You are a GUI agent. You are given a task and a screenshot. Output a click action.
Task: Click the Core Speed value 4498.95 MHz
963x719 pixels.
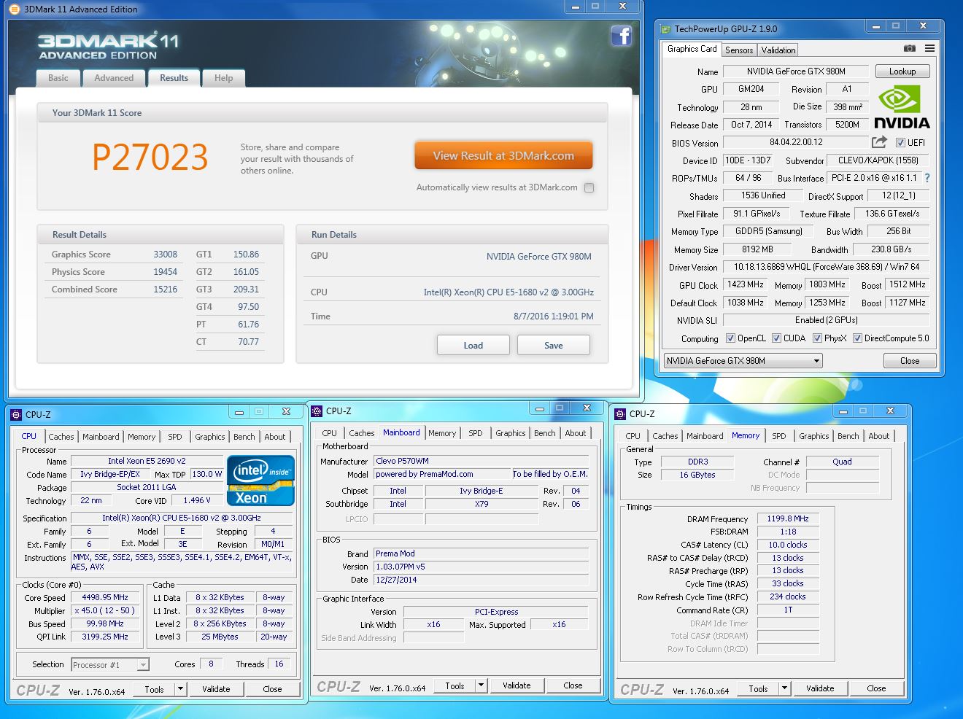coord(105,597)
